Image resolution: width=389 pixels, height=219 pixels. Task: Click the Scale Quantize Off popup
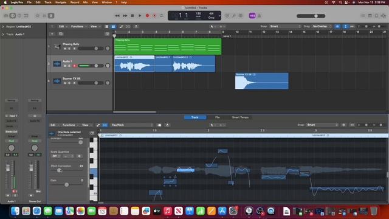[56, 156]
